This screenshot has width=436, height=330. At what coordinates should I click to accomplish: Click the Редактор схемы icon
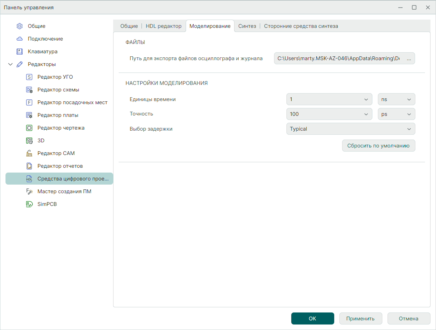click(29, 90)
